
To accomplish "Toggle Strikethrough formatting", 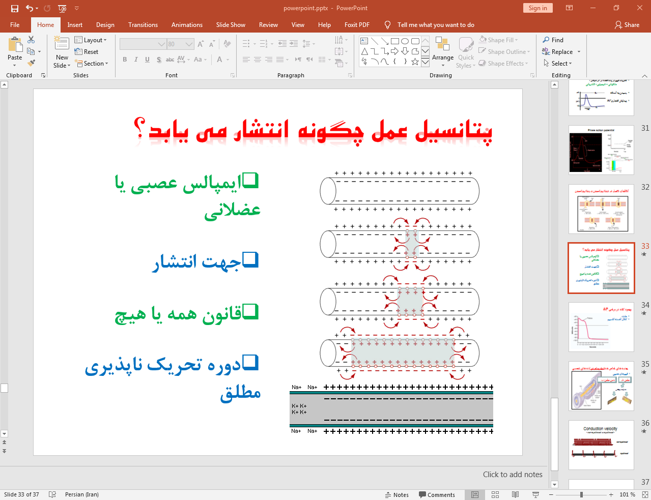I will 170,60.
